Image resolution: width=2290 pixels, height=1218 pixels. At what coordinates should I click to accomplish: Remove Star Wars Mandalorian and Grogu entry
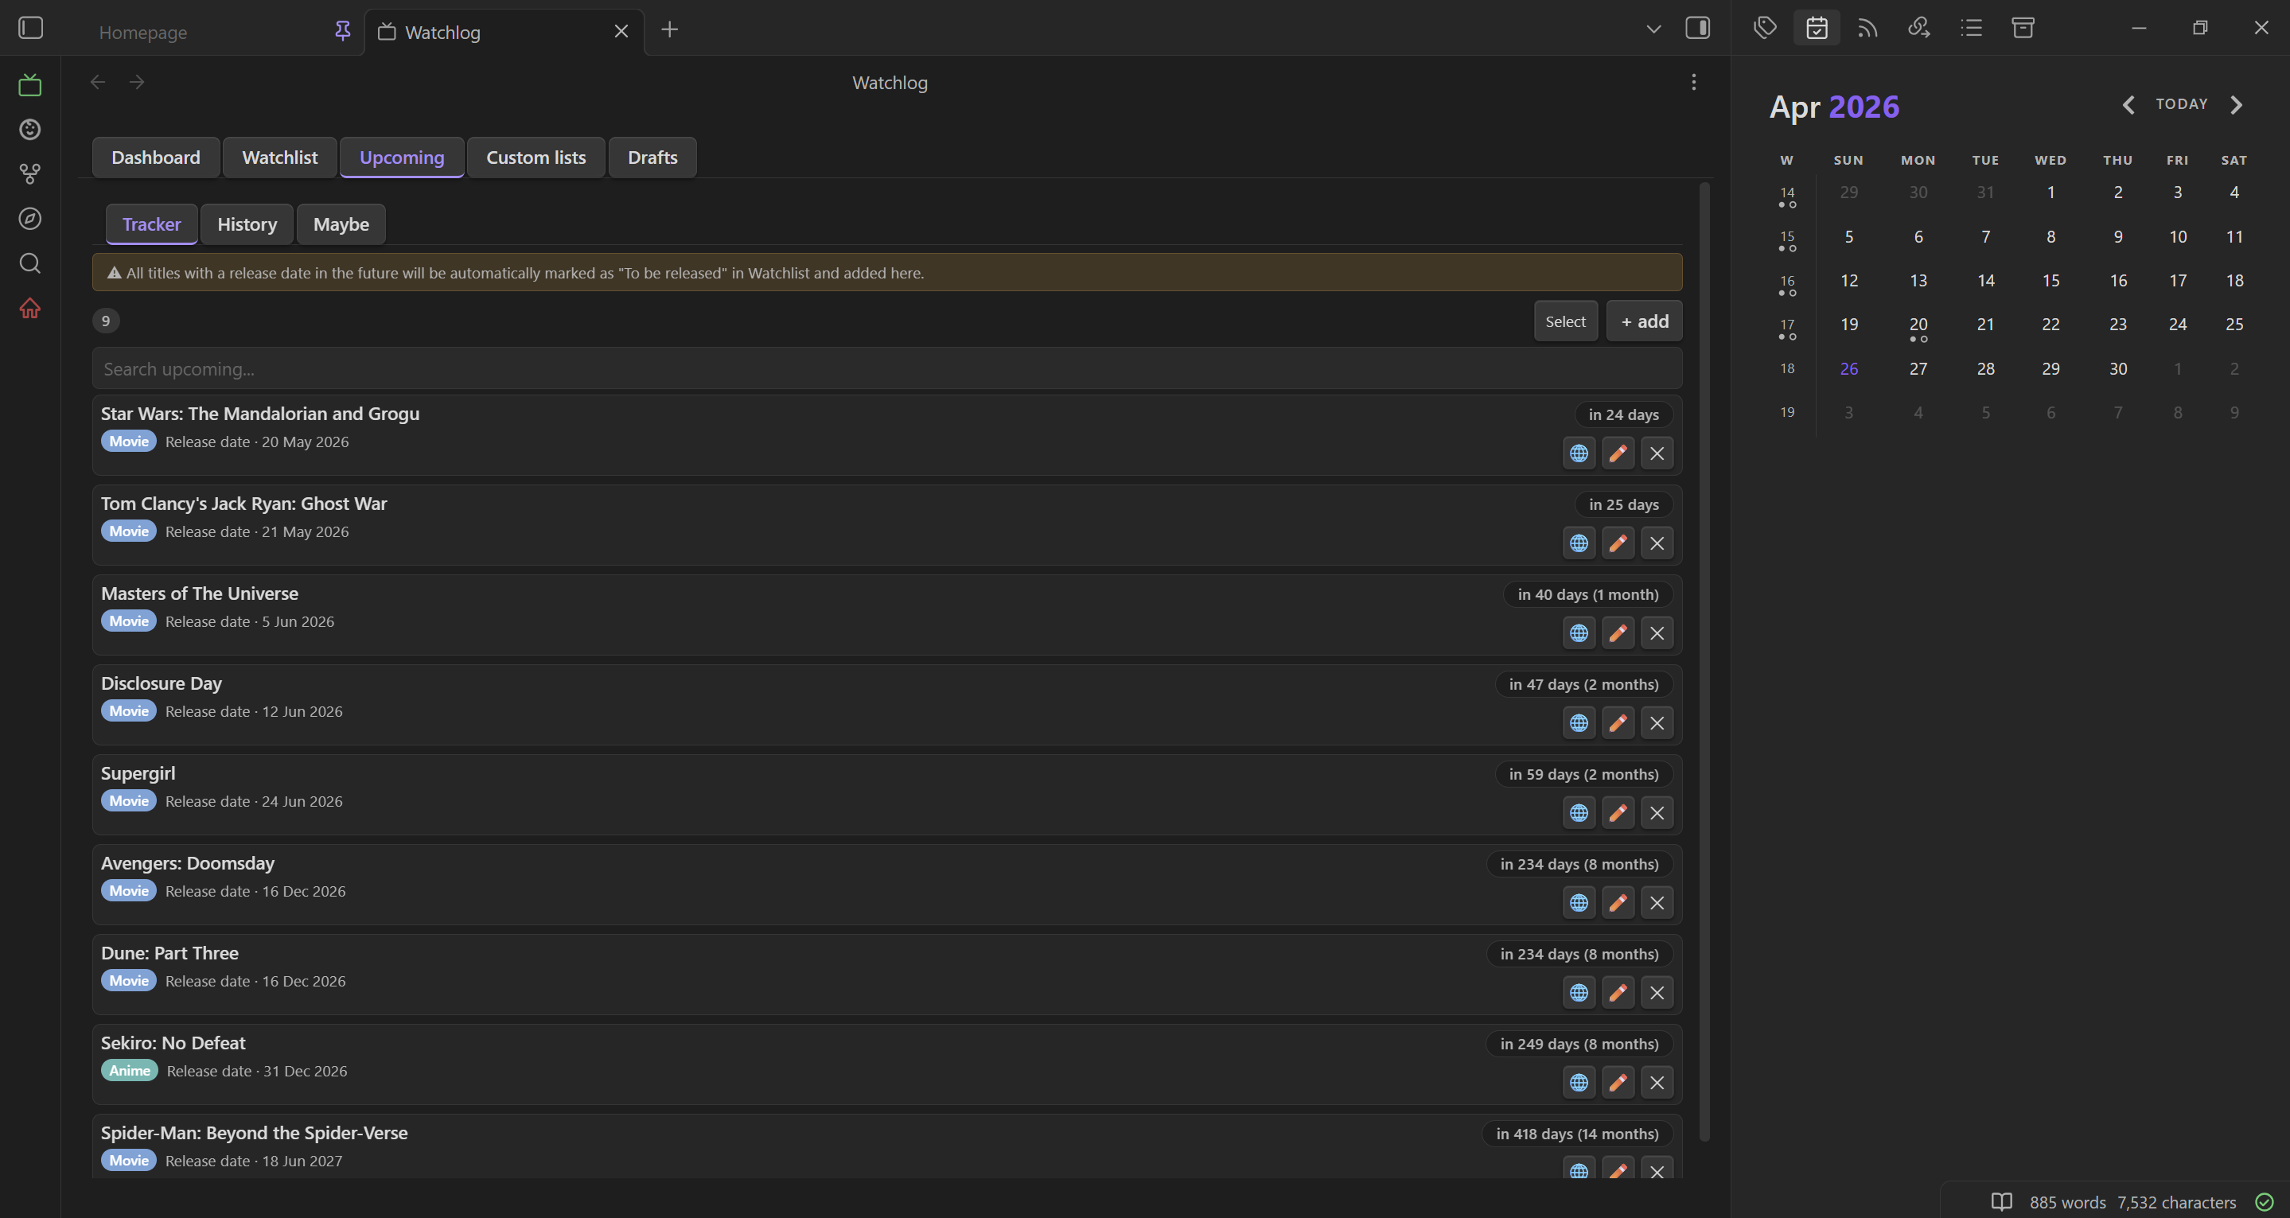pyautogui.click(x=1657, y=453)
